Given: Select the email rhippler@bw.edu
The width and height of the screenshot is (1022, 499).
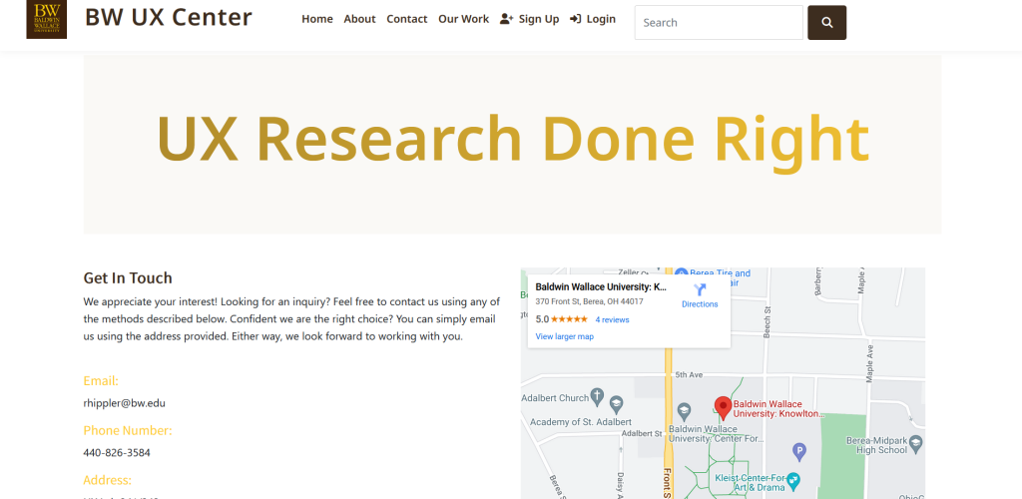Looking at the screenshot, I should tap(125, 403).
